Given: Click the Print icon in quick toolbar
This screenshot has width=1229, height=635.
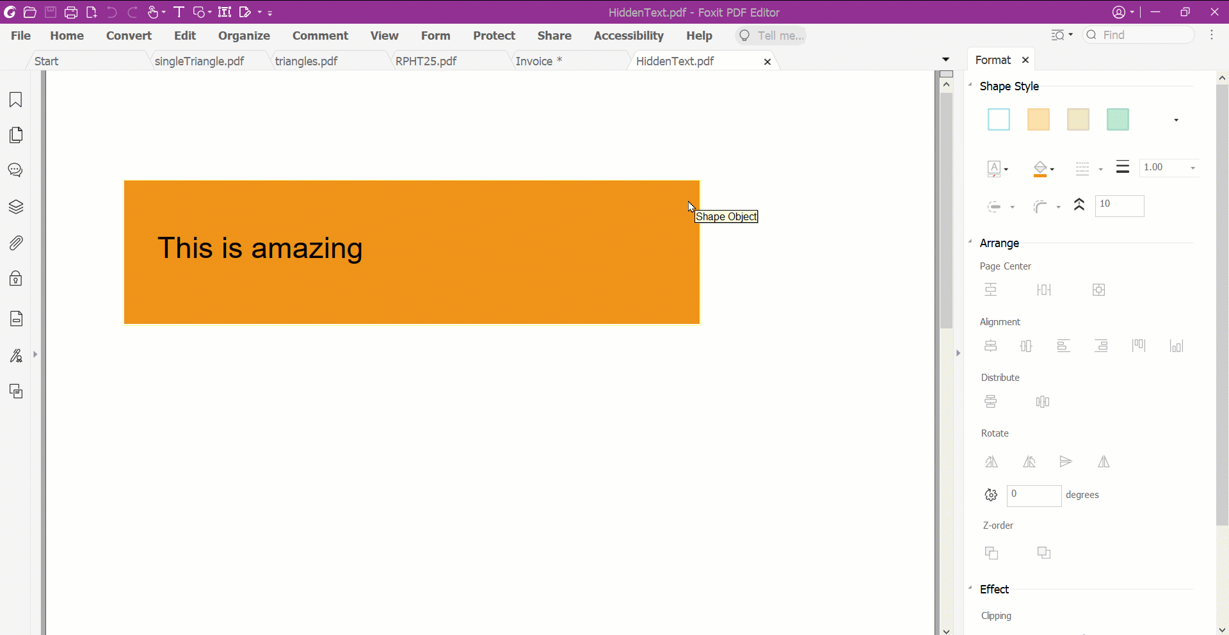Looking at the screenshot, I should tap(71, 12).
